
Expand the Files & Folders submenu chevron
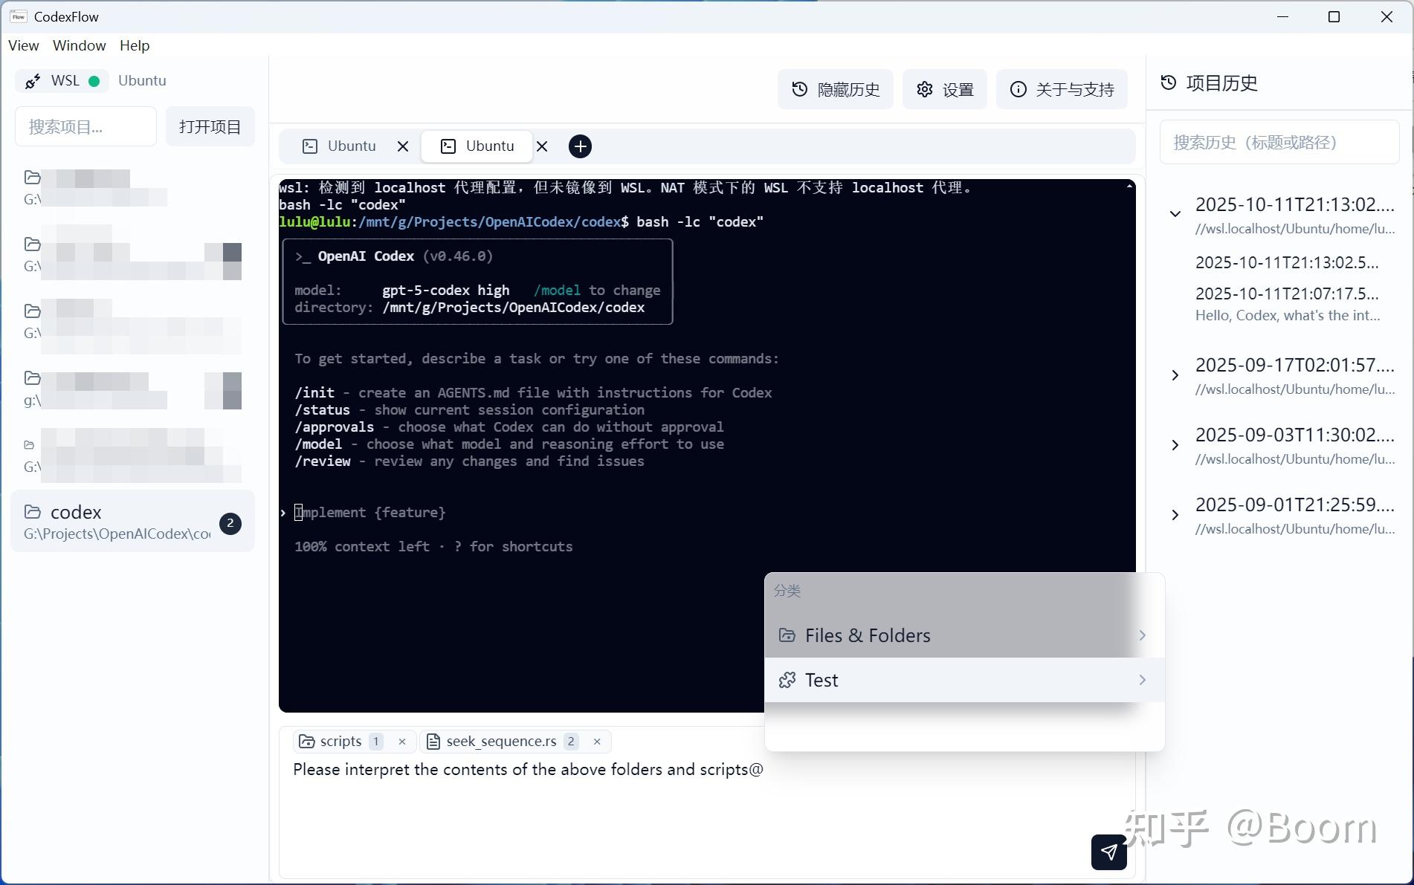tap(1143, 635)
